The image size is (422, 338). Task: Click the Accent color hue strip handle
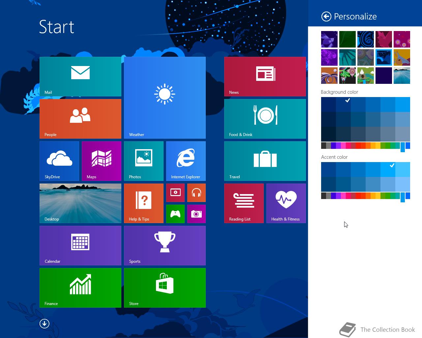(x=403, y=197)
